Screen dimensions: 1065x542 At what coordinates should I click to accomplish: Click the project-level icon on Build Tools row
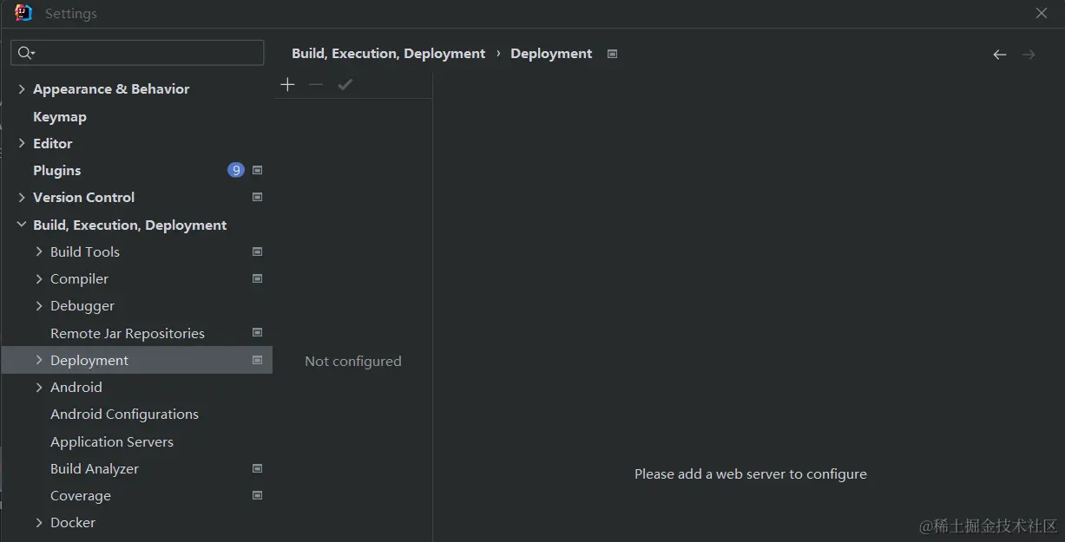click(257, 251)
